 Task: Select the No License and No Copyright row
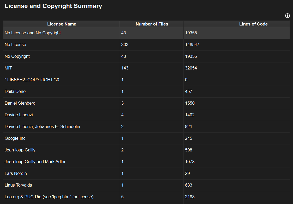pos(33,33)
